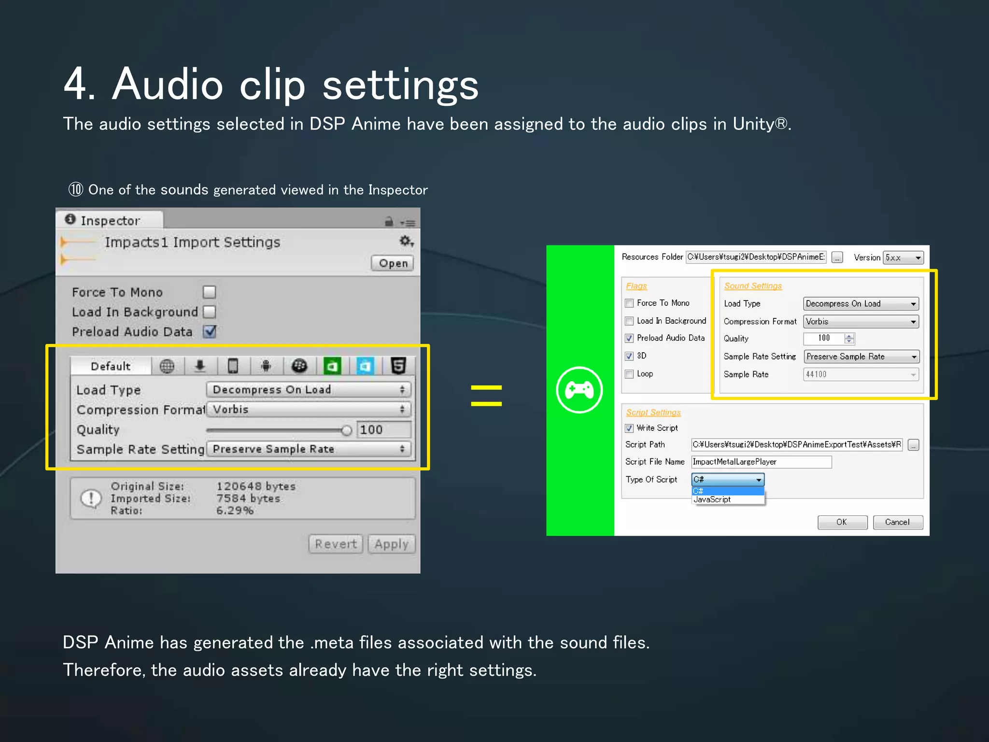
Task: Open Load Type dropdown in Inspector
Action: pos(309,390)
